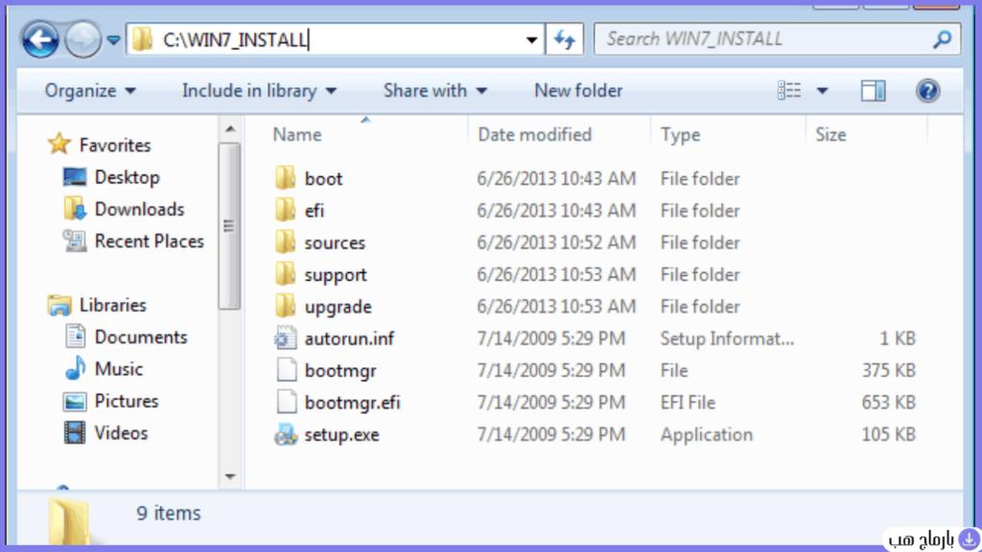Select the support folder icon
The image size is (982, 552).
(x=286, y=274)
